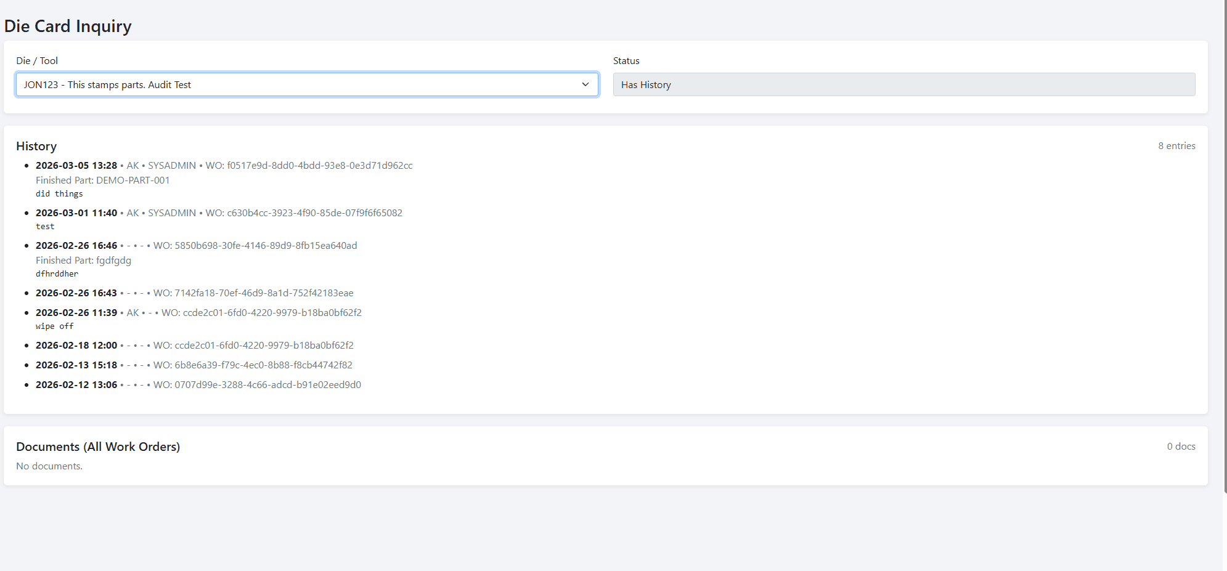The width and height of the screenshot is (1227, 571).
Task: Click the '0 docs' count label
Action: [x=1181, y=446]
